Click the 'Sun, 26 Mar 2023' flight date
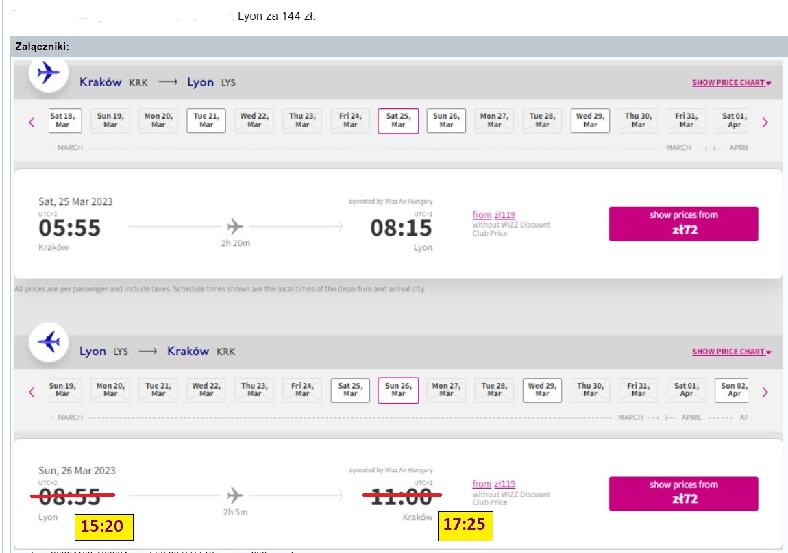Screen dimensions: 788x553 pos(77,471)
